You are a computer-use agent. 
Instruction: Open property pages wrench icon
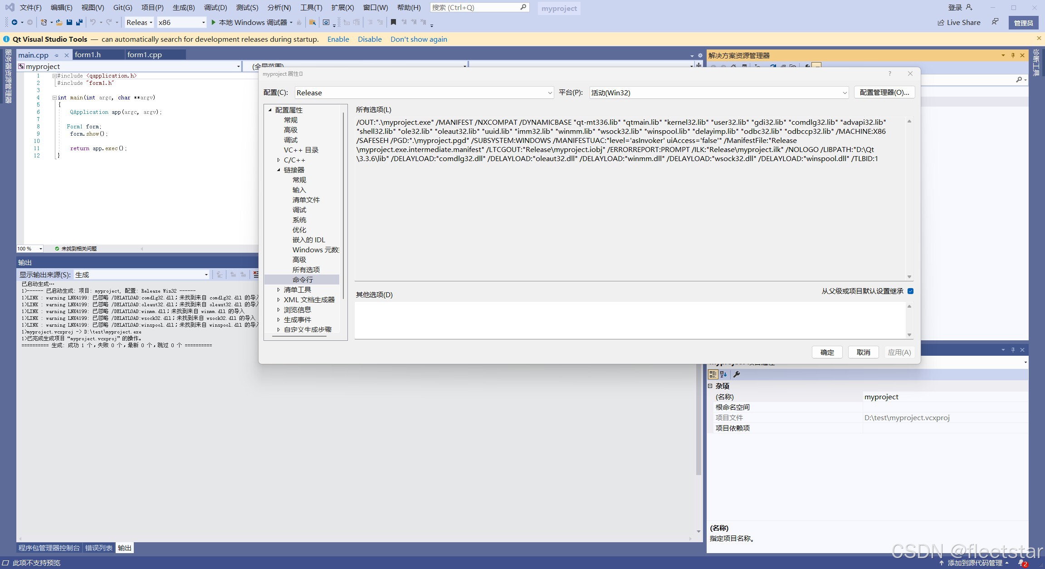[x=737, y=374]
